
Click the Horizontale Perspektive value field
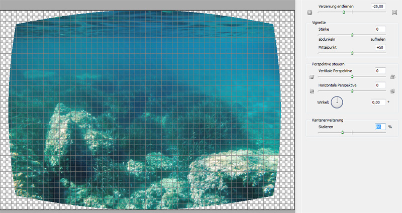coord(377,85)
